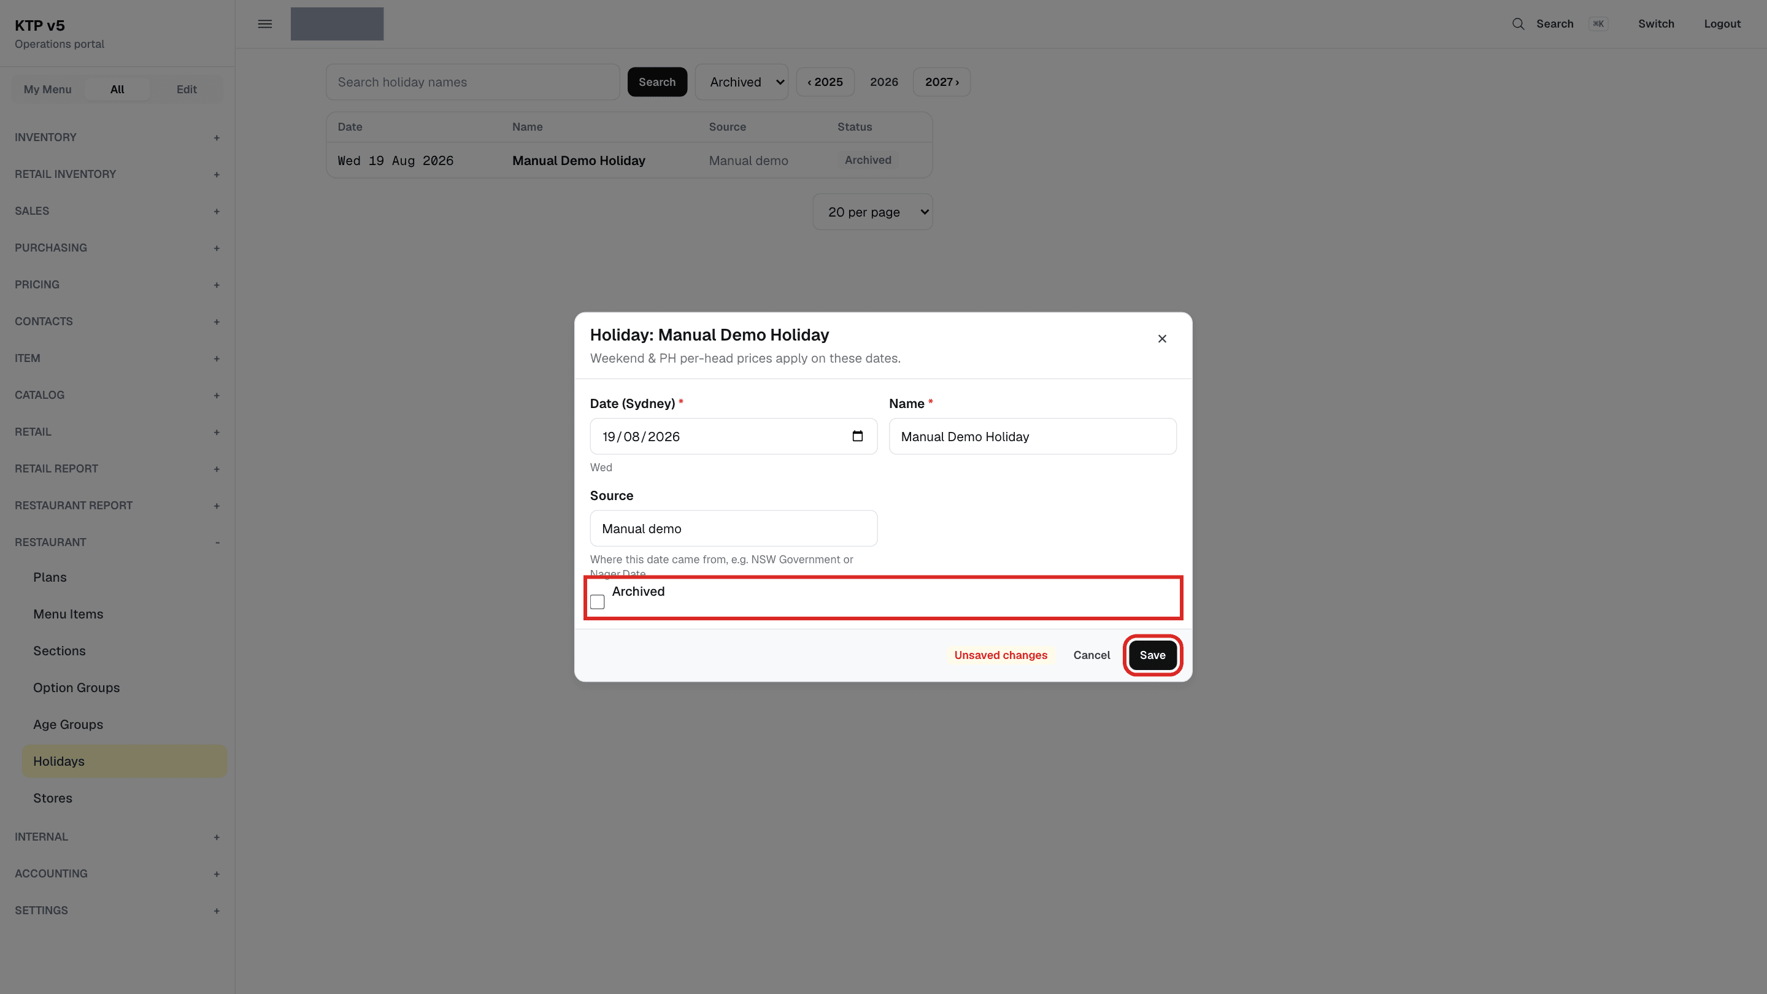Open Option Groups in sidebar

click(x=124, y=688)
